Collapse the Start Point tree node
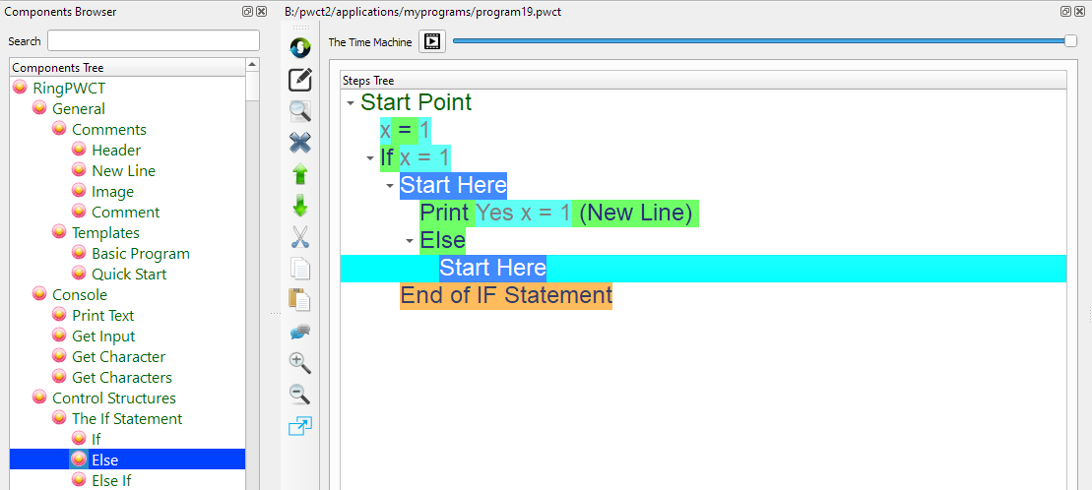1092x490 pixels. [351, 103]
